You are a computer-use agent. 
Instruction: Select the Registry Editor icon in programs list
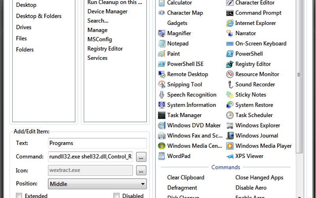point(230,64)
